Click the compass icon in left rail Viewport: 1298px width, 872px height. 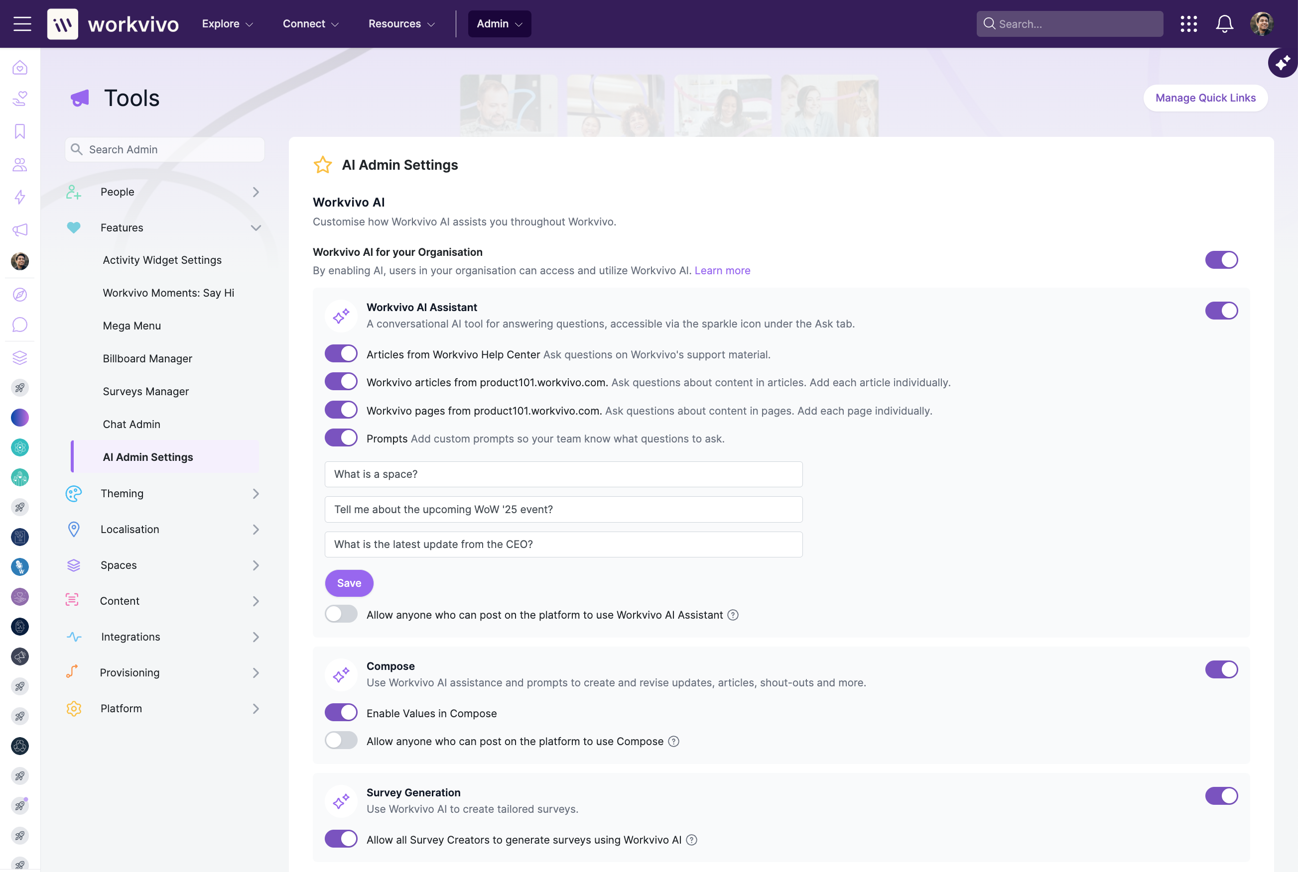[x=20, y=295]
